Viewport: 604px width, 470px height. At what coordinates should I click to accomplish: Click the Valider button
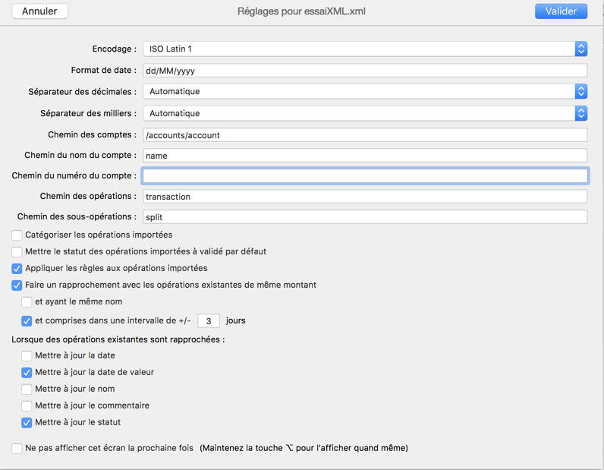point(561,11)
